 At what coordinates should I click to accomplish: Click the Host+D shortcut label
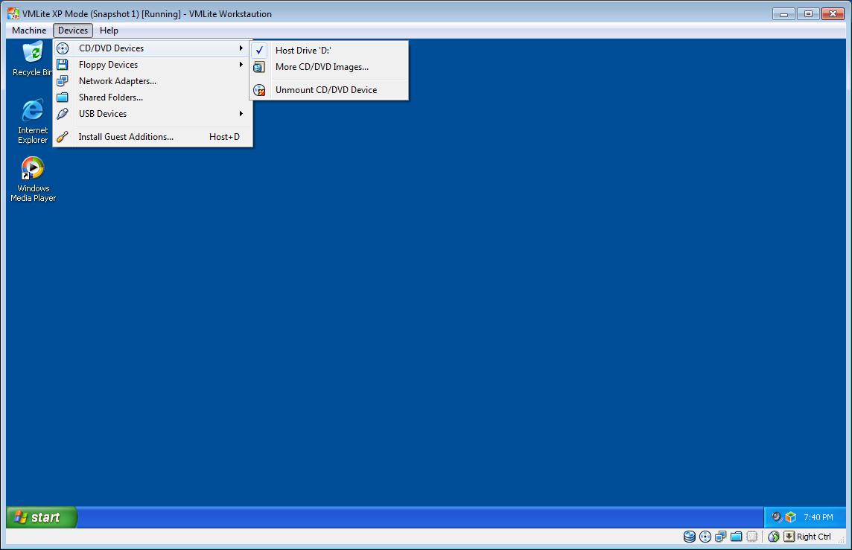[224, 137]
